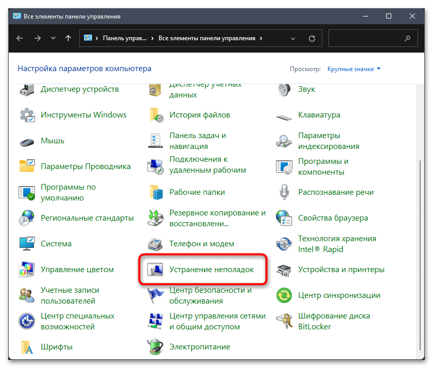Open the Система control panel icon
Viewport: 433px width, 368px height.
(27, 243)
